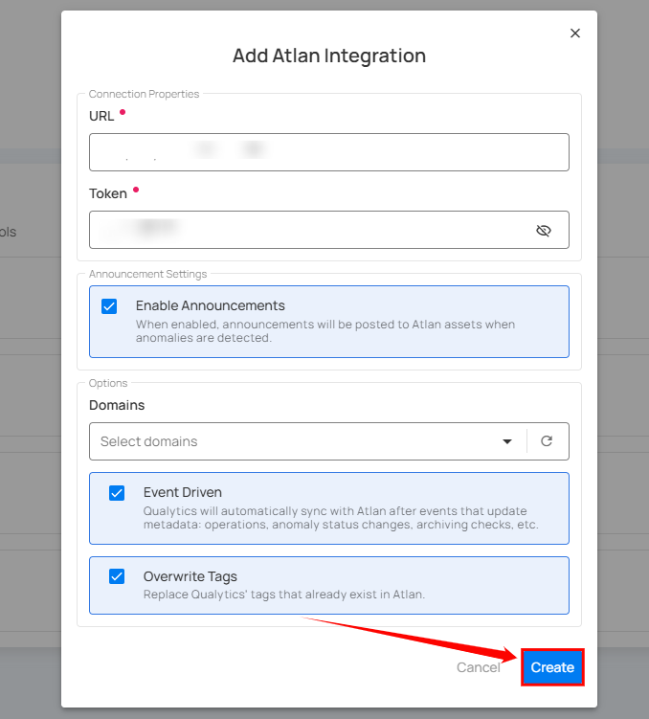Close the Add Atlan Integration dialog

(574, 33)
